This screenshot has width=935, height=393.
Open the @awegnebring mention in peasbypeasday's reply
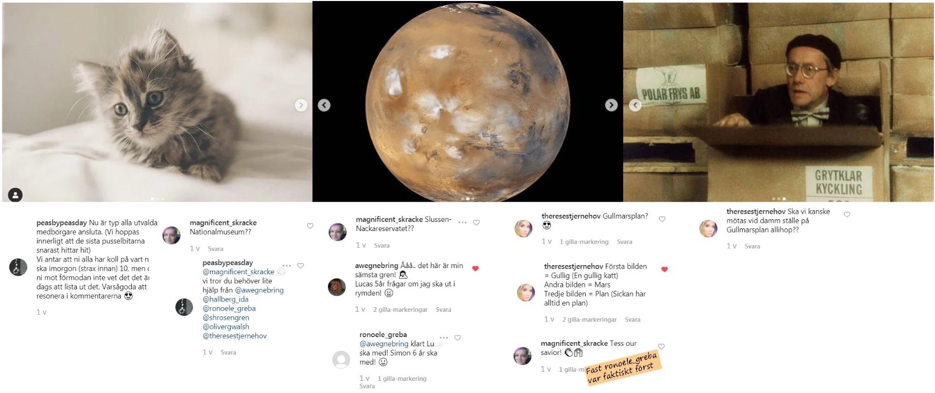[x=259, y=290]
